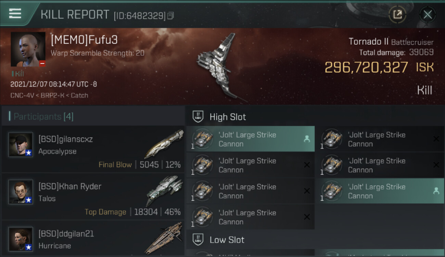Open gilanscxz participant portrait
The height and width of the screenshot is (257, 445).
[21, 145]
